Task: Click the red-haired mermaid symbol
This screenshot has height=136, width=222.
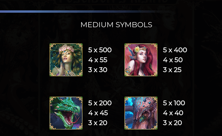Action: pyautogui.click(x=141, y=60)
